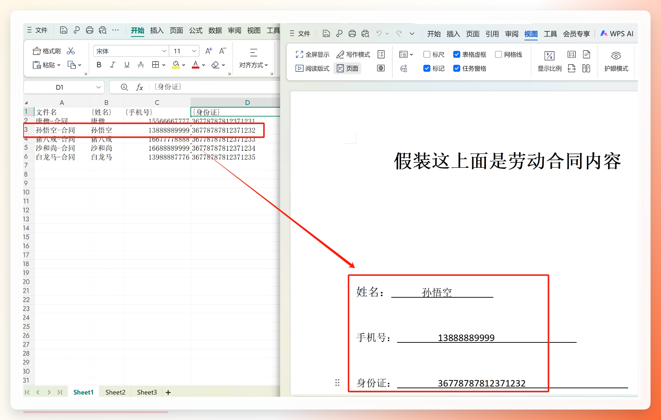The width and height of the screenshot is (661, 420).
Task: Click the strikethrough icon
Action: click(141, 65)
